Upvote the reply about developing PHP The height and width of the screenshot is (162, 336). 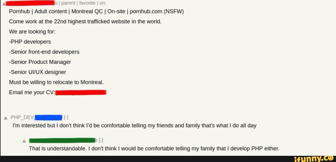(x=24, y=141)
